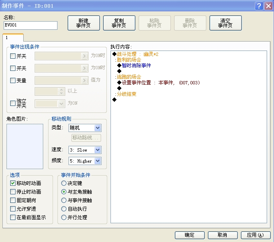The image size is (274, 242).
Task: Clear event page with 清空事件页 button
Action: point(225,23)
